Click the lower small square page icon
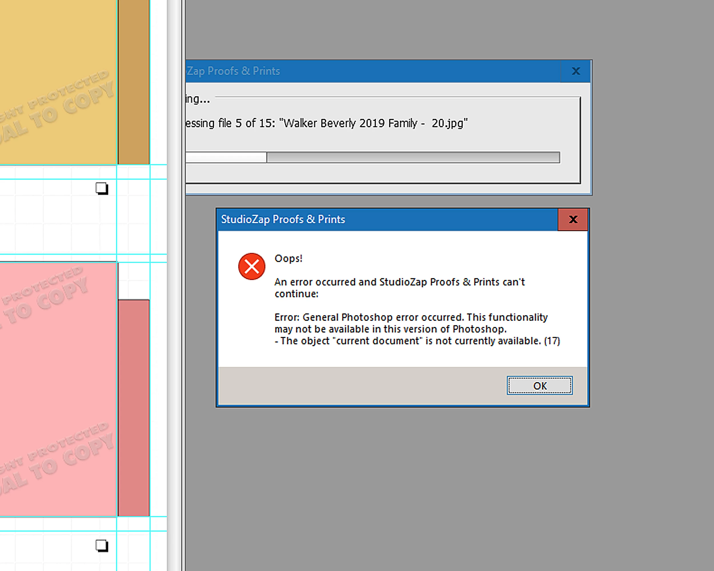The width and height of the screenshot is (714, 571). pyautogui.click(x=102, y=546)
